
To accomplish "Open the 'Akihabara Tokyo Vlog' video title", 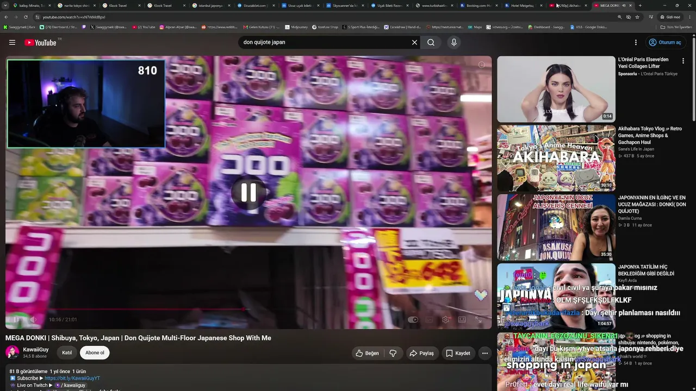I will 650,135.
